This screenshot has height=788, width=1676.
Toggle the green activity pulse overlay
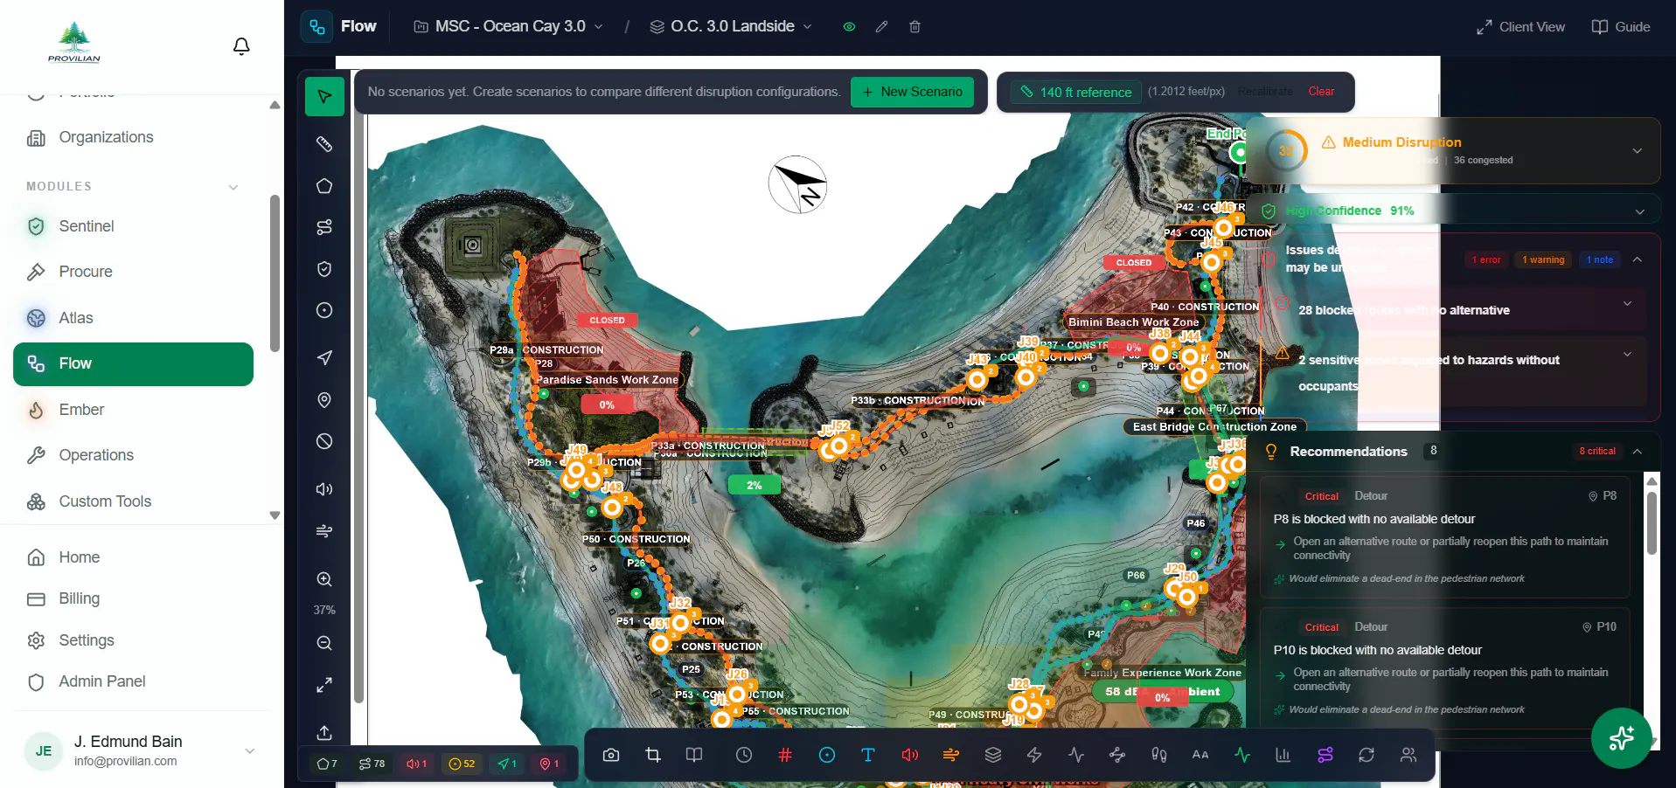click(1242, 755)
